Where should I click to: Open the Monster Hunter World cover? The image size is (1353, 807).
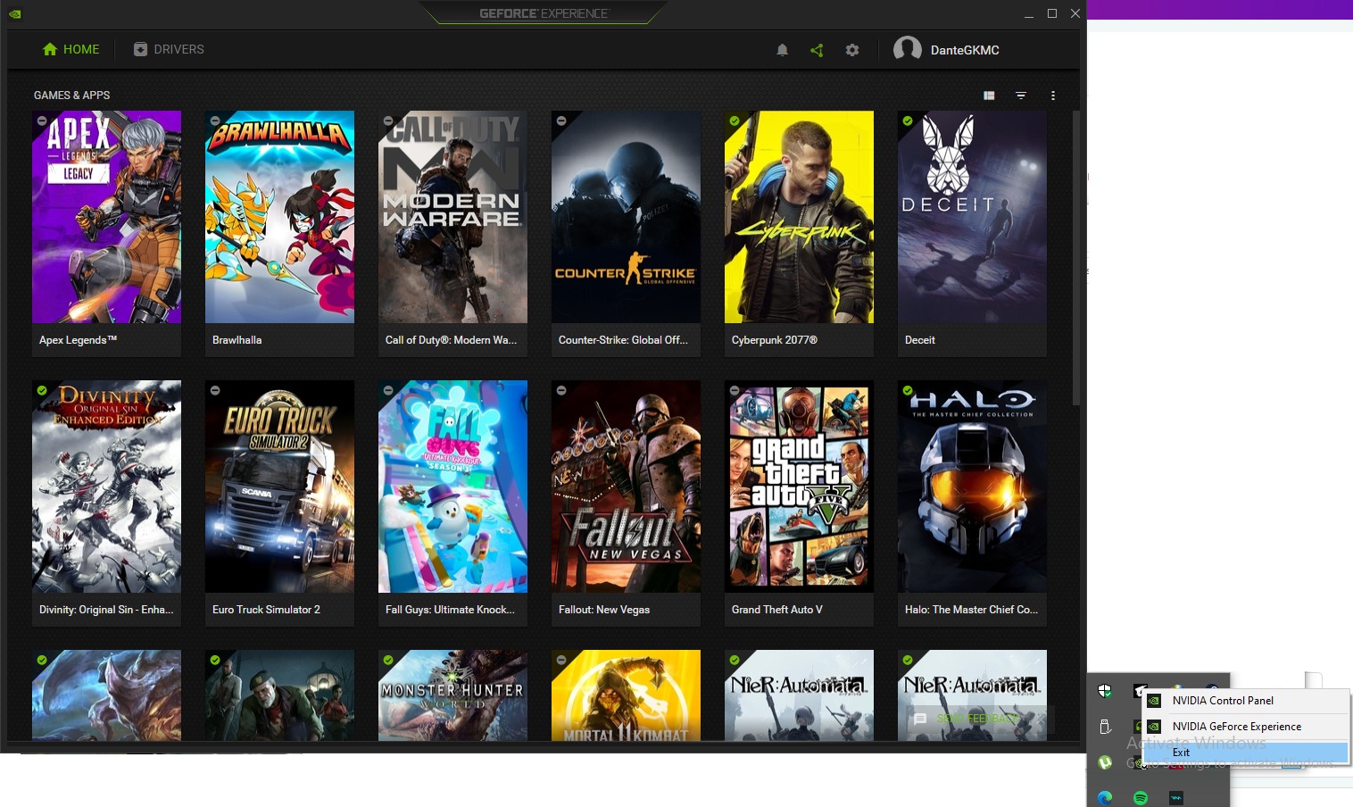point(452,695)
